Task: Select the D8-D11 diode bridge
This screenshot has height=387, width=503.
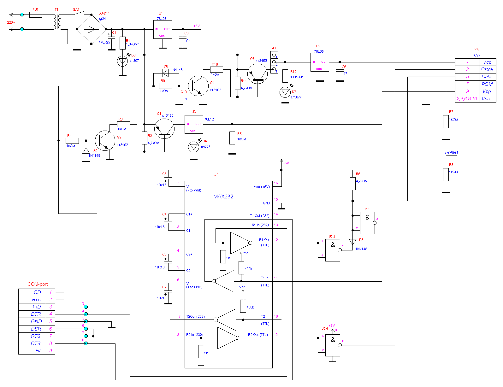Action: point(91,29)
